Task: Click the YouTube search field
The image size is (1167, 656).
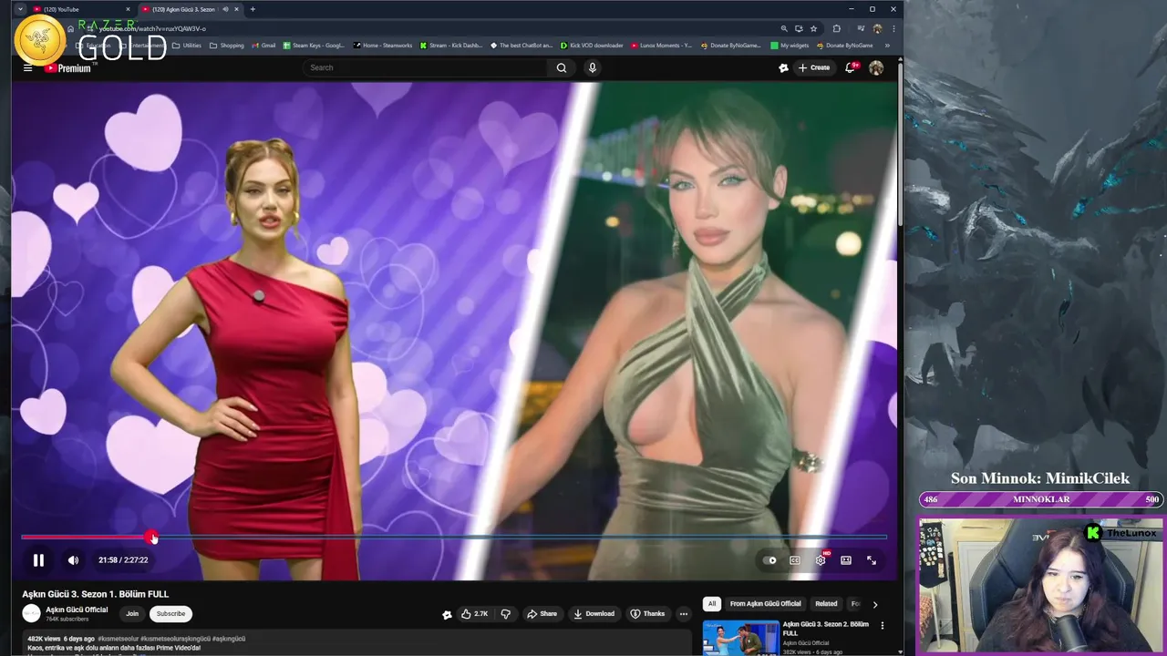Action: 425,67
